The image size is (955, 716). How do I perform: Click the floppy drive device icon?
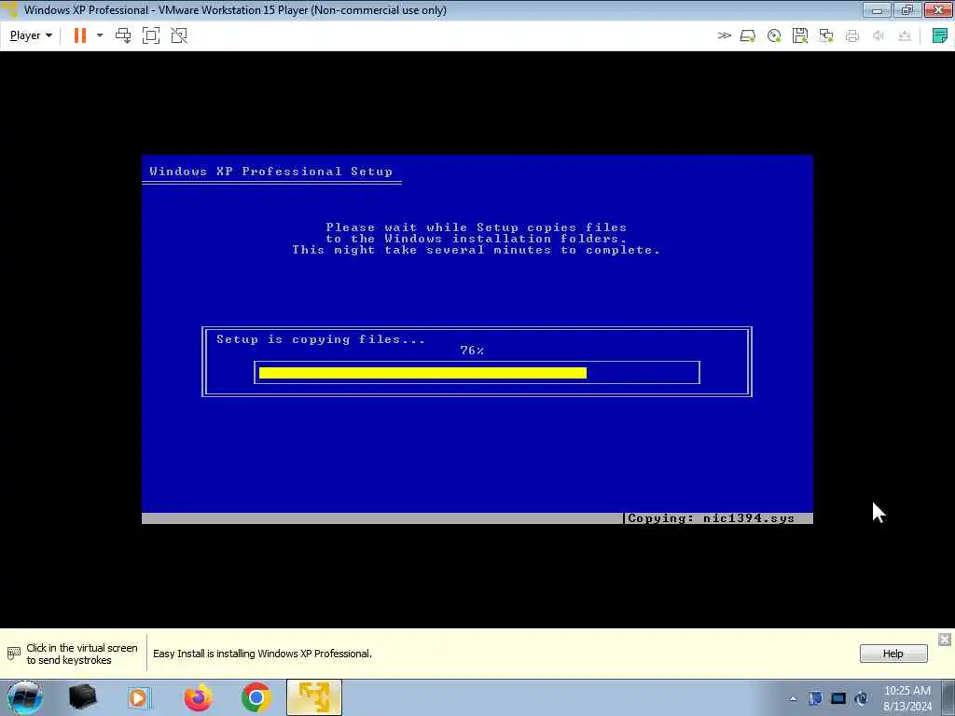coord(800,35)
